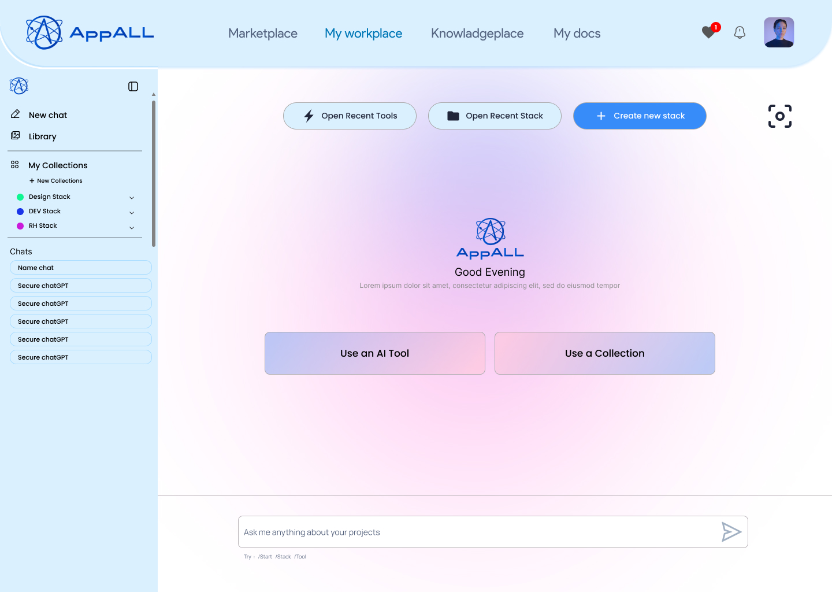Click the Create new stack button
This screenshot has height=592, width=832.
[x=639, y=116]
